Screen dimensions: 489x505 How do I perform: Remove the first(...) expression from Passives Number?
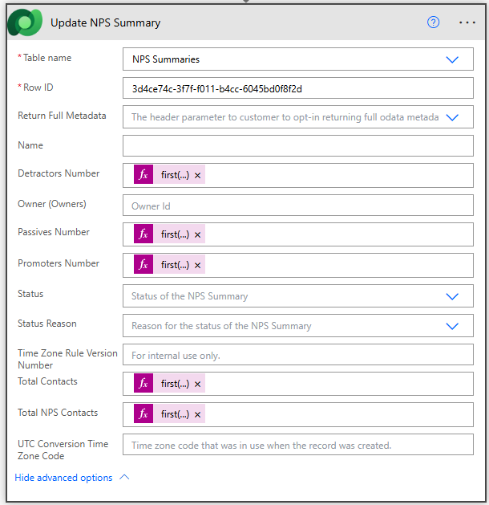[198, 234]
